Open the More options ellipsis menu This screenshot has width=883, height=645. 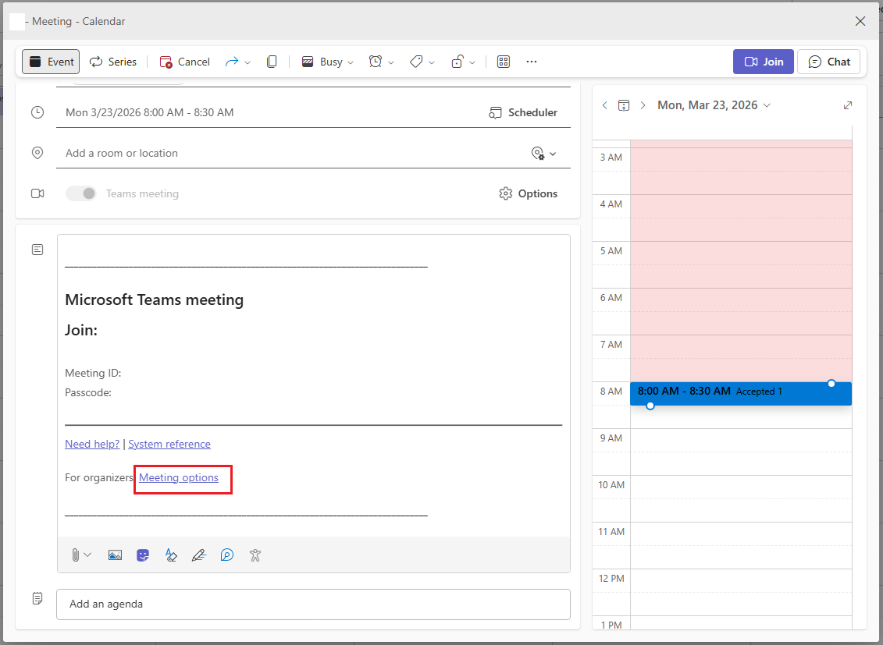(532, 62)
